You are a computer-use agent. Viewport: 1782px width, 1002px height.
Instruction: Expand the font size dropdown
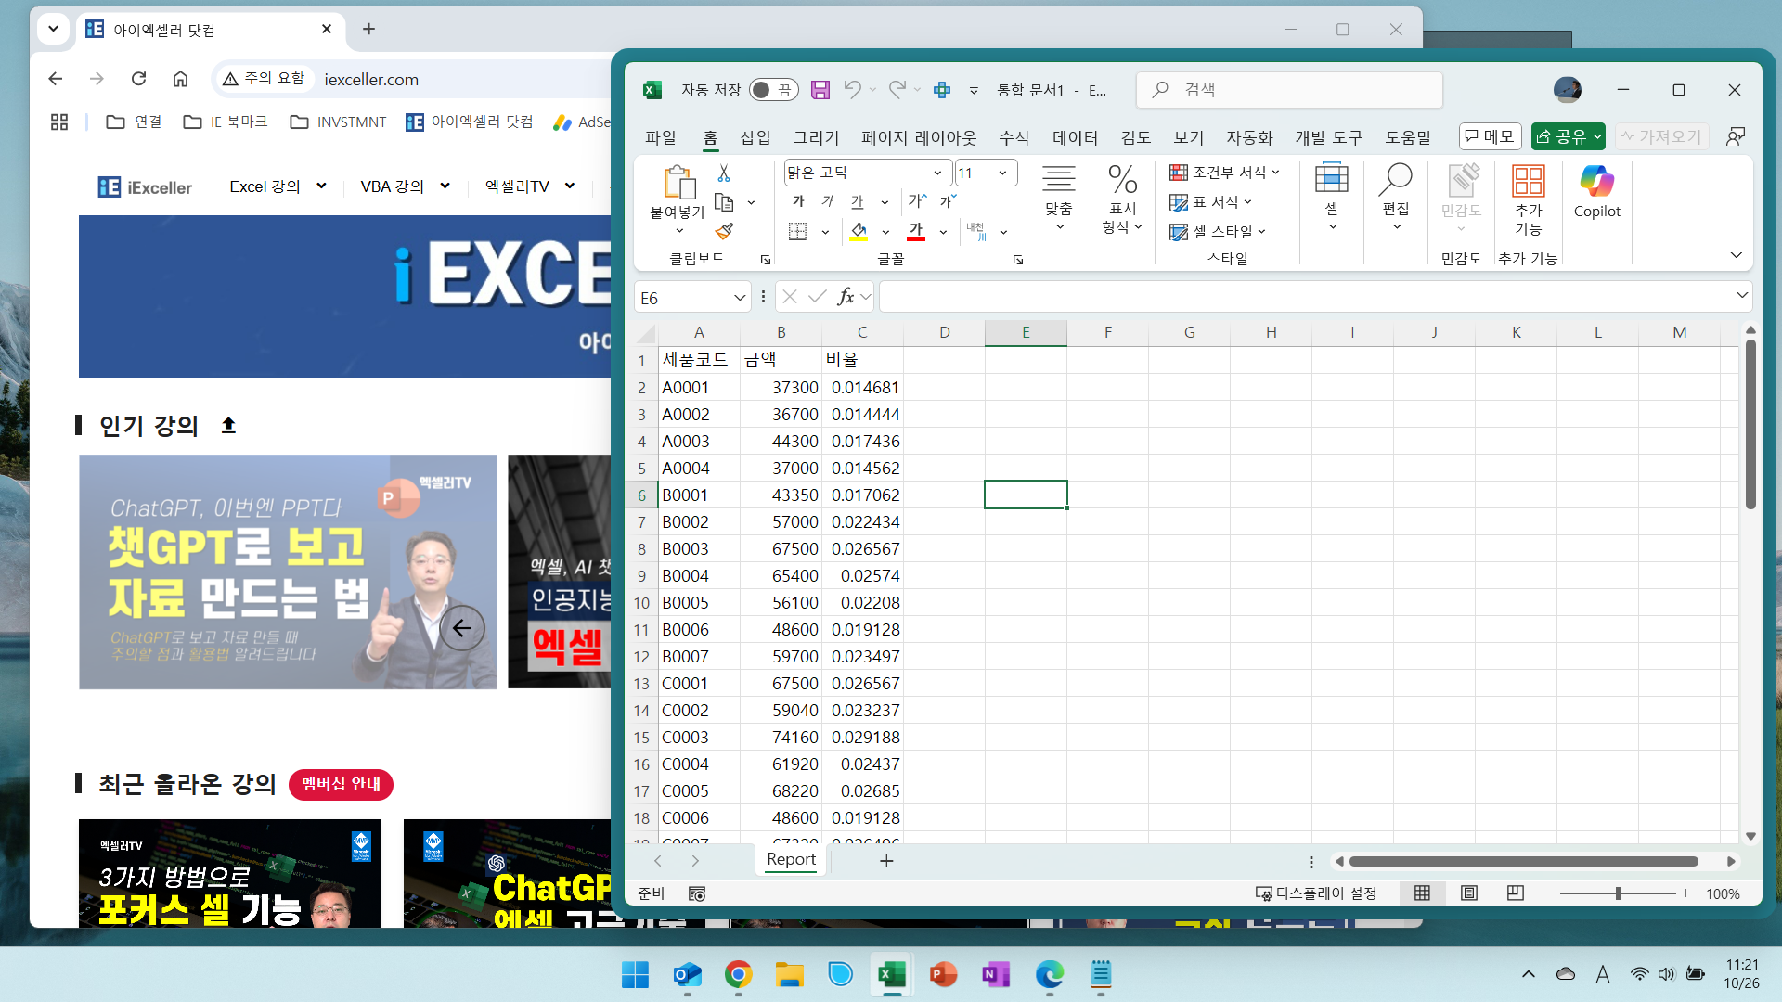click(1002, 173)
